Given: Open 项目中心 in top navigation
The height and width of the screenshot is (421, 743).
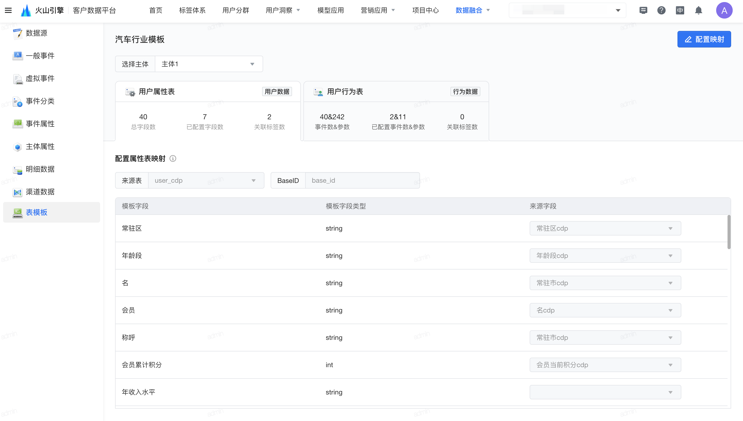Looking at the screenshot, I should pyautogui.click(x=425, y=10).
